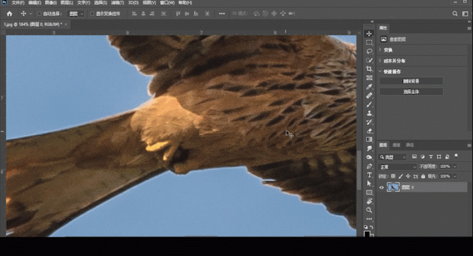Select the History Brush tool
473x256 pixels.
coord(369,122)
